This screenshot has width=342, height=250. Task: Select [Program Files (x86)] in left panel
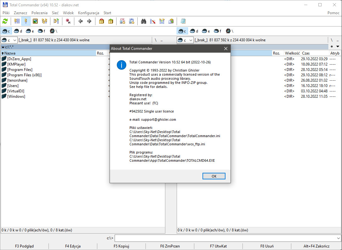pyautogui.click(x=24, y=75)
